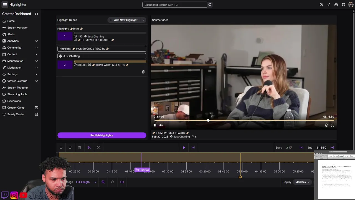Collapse the Creator Dashboard sidebar arrow

pos(36,14)
